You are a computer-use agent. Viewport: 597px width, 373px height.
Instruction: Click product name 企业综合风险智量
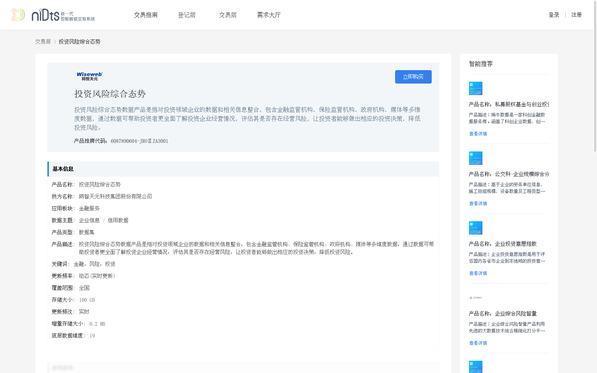pyautogui.click(x=516, y=314)
